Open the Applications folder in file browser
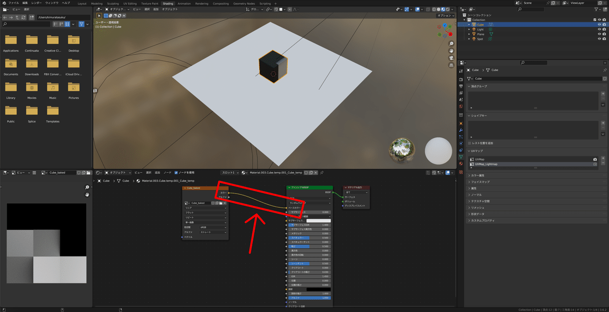Screen dimensions: 609x312 coord(11,40)
